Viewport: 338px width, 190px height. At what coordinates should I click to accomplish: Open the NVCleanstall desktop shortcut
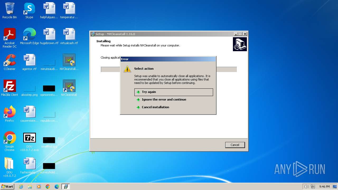pyautogui.click(x=69, y=88)
